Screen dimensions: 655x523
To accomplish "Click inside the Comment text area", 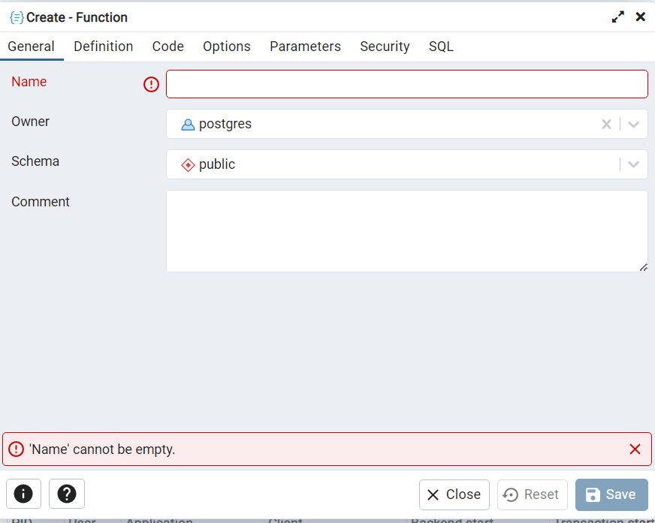I will pyautogui.click(x=406, y=230).
